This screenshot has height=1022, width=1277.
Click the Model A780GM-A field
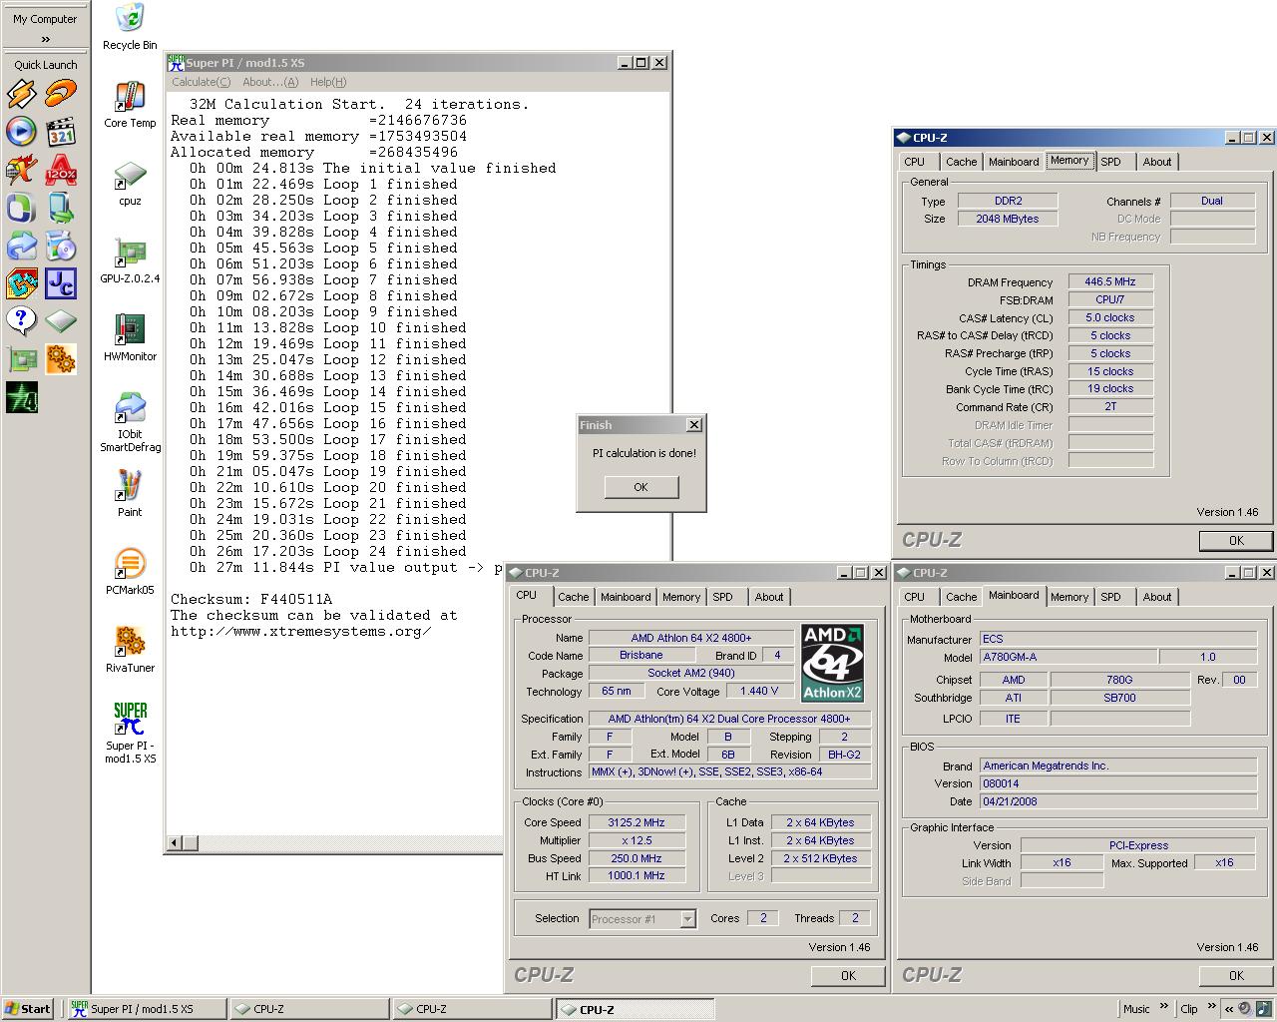click(1067, 657)
